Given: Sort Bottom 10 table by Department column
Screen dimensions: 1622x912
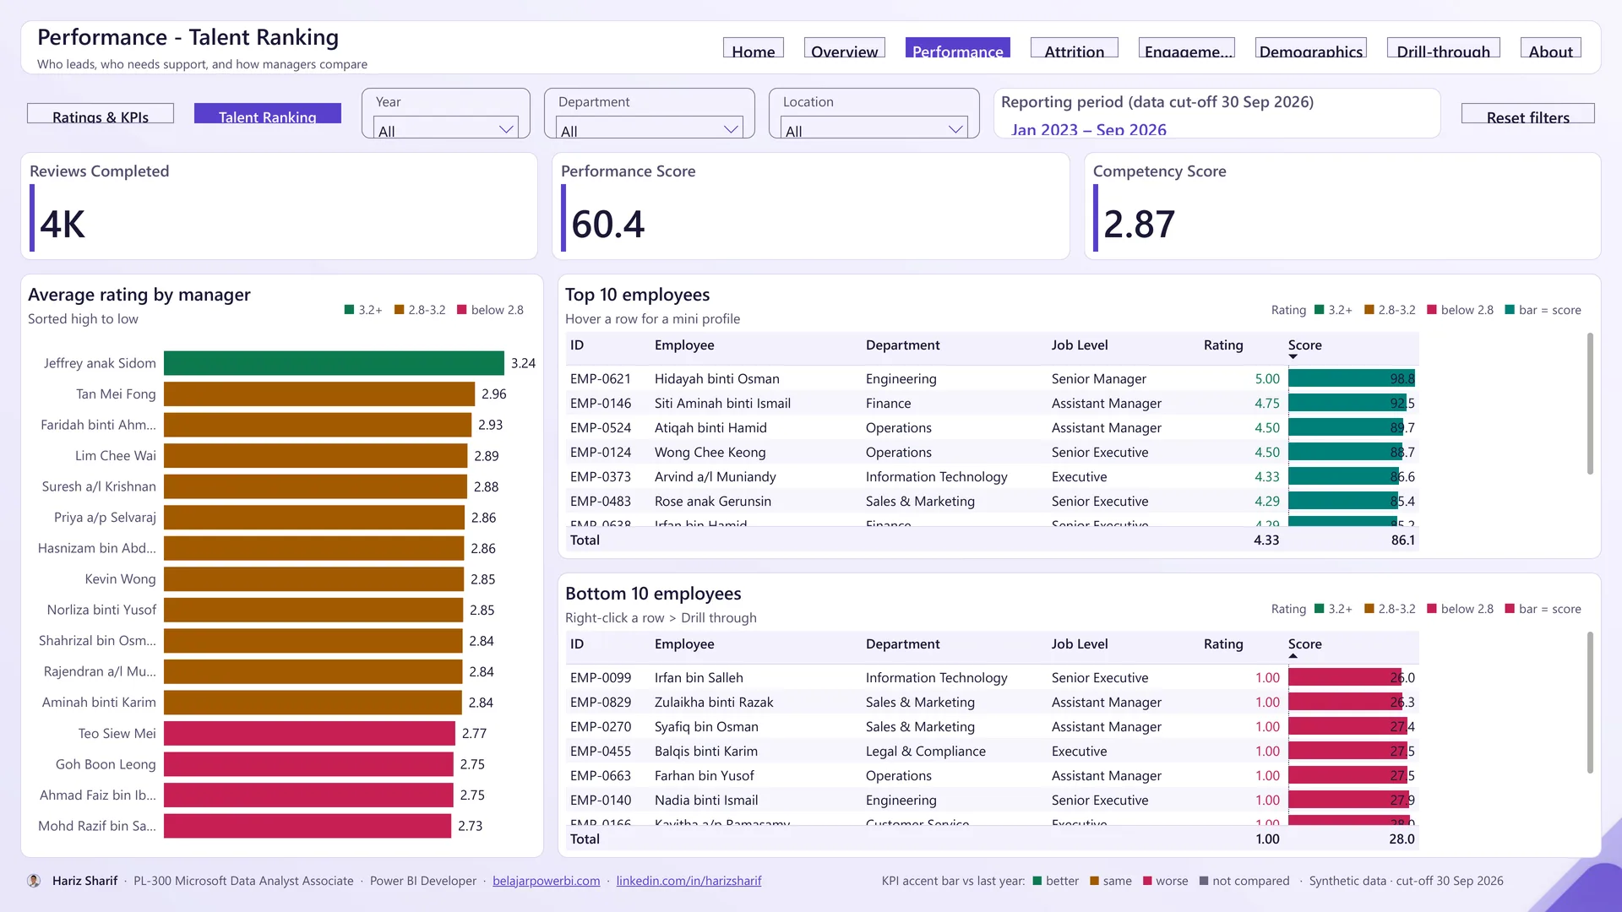Looking at the screenshot, I should [902, 644].
